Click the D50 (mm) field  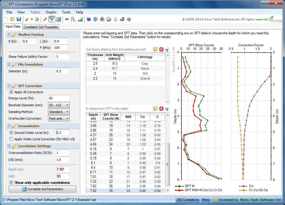click(x=62, y=160)
